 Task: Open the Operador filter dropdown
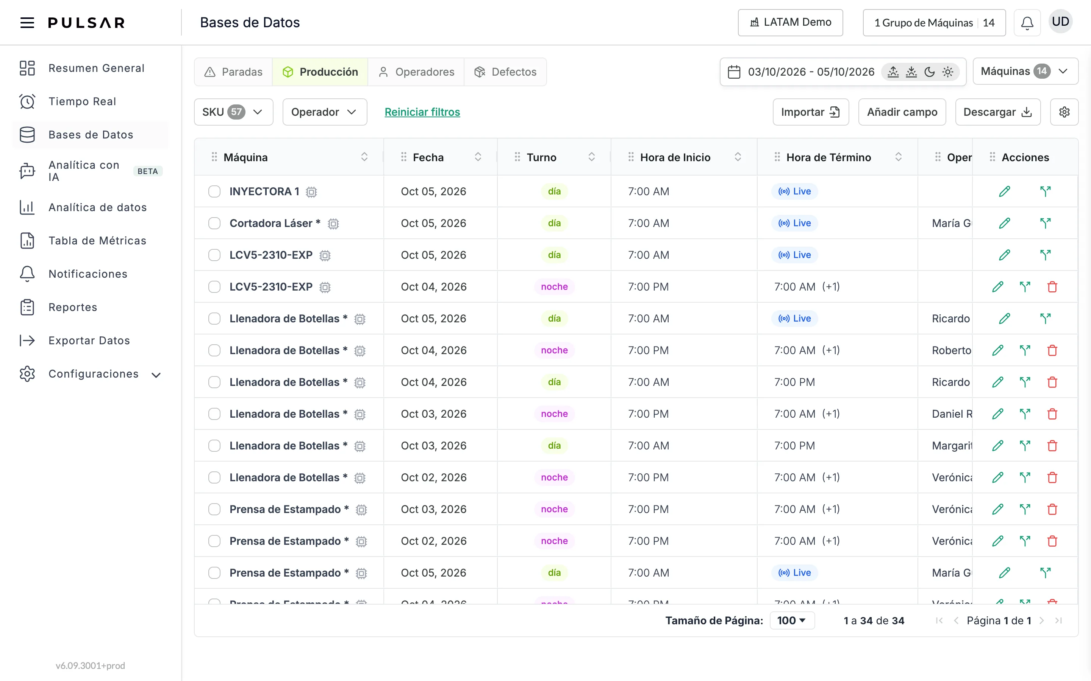tap(325, 112)
